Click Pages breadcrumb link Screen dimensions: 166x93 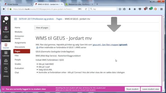point(59,19)
